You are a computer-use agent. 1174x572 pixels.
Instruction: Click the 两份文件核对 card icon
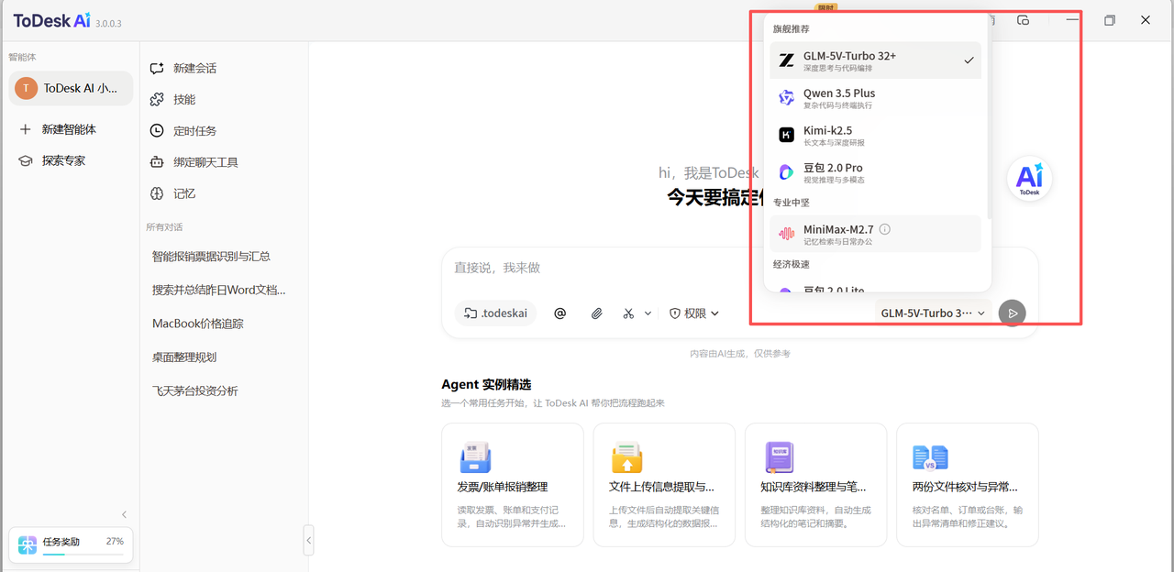(x=930, y=456)
